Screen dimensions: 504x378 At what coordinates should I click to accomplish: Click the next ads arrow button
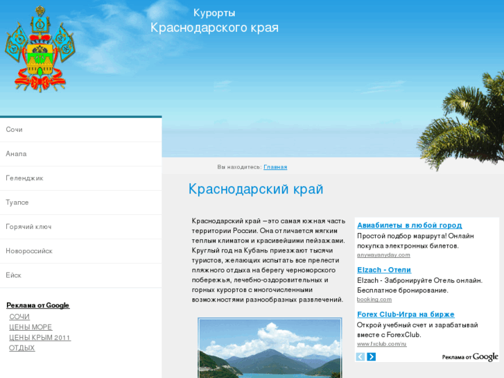click(x=372, y=356)
